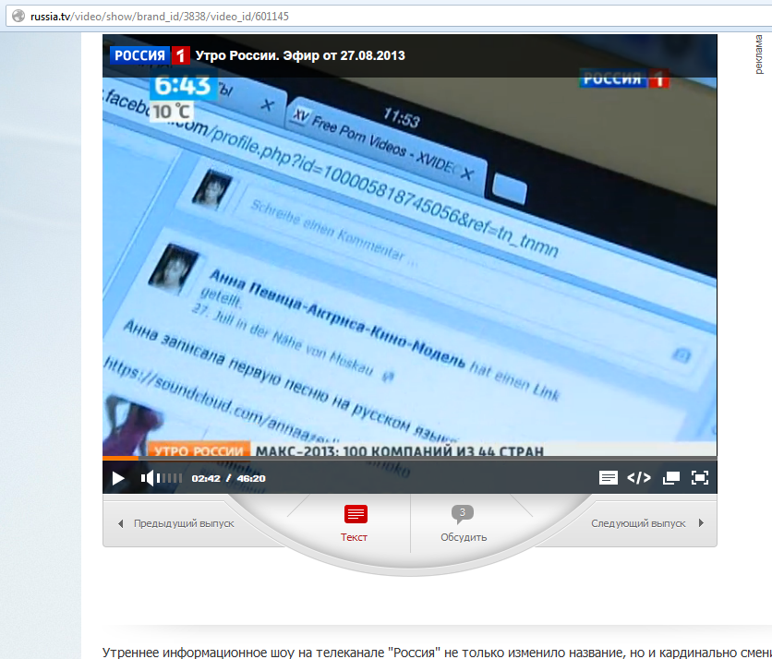Open the Текст tab
Screen dimensions: 772x659
pos(355,523)
